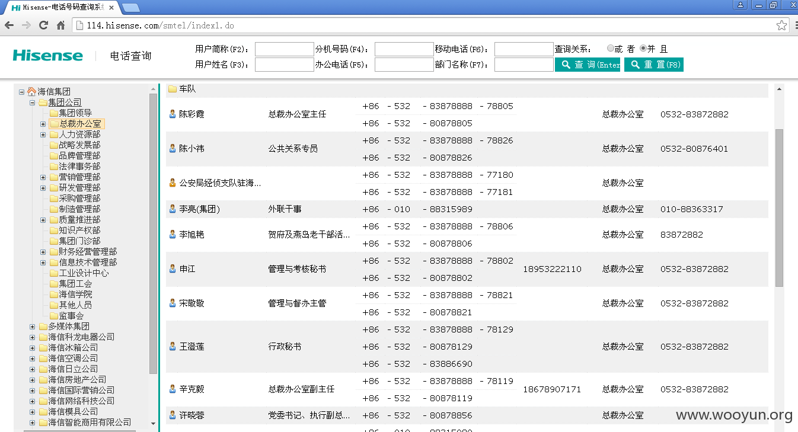Click the person icon beside 宋敬敏
Image resolution: width=798 pixels, height=432 pixels.
tap(173, 303)
